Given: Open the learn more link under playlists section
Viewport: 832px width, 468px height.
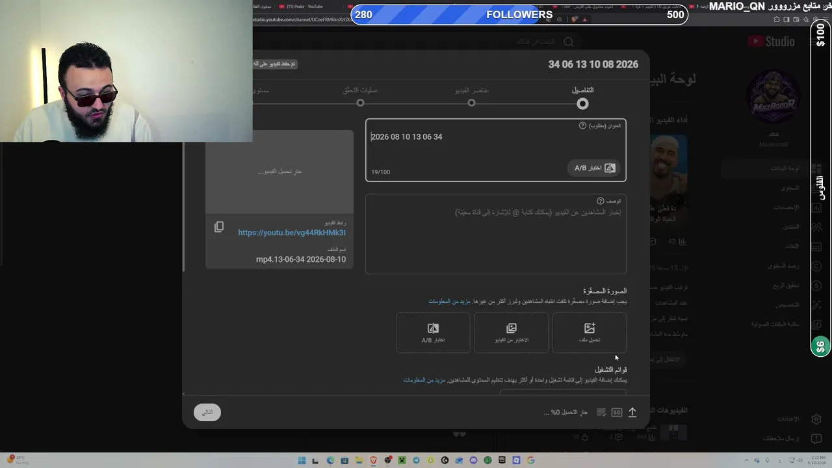Looking at the screenshot, I should (424, 380).
